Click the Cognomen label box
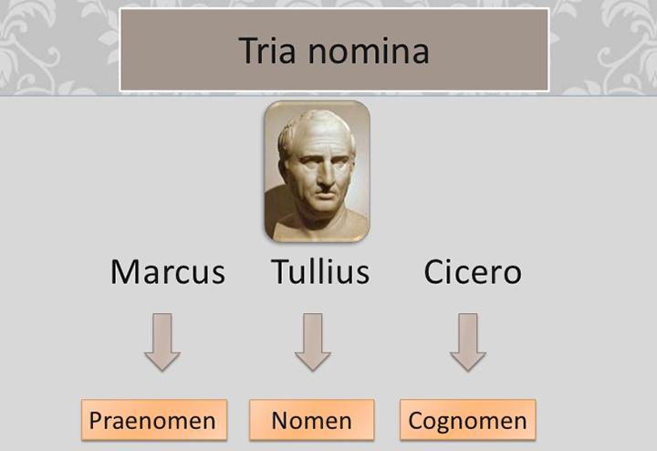The width and height of the screenshot is (657, 451). point(467,421)
